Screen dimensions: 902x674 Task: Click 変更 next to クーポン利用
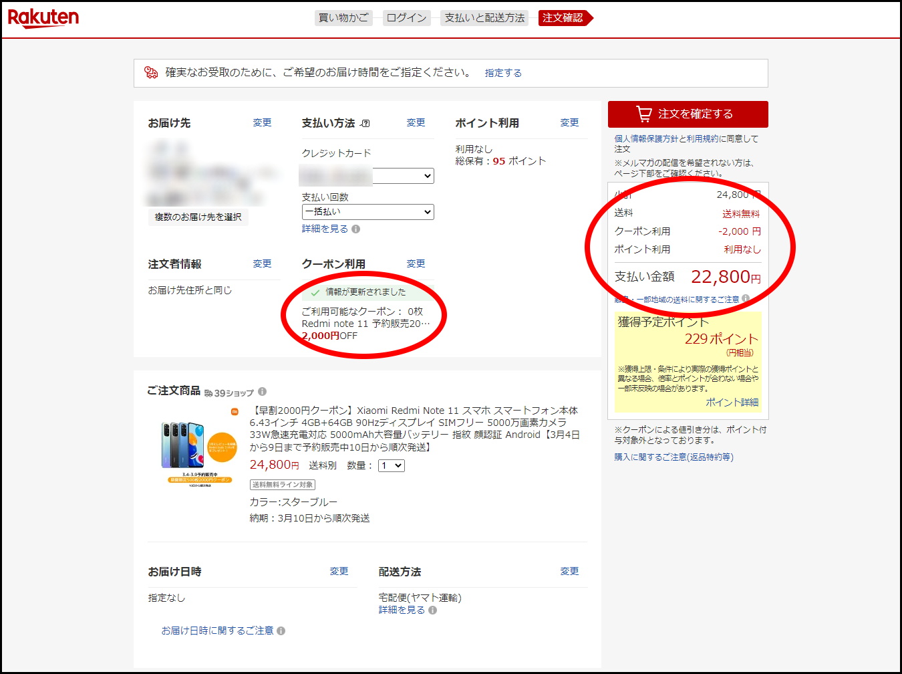tap(416, 263)
